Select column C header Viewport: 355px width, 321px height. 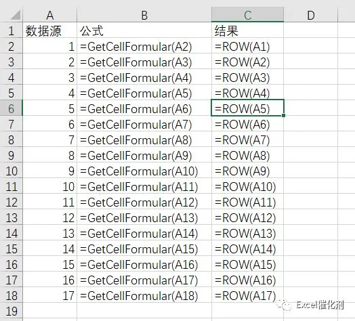coord(247,15)
